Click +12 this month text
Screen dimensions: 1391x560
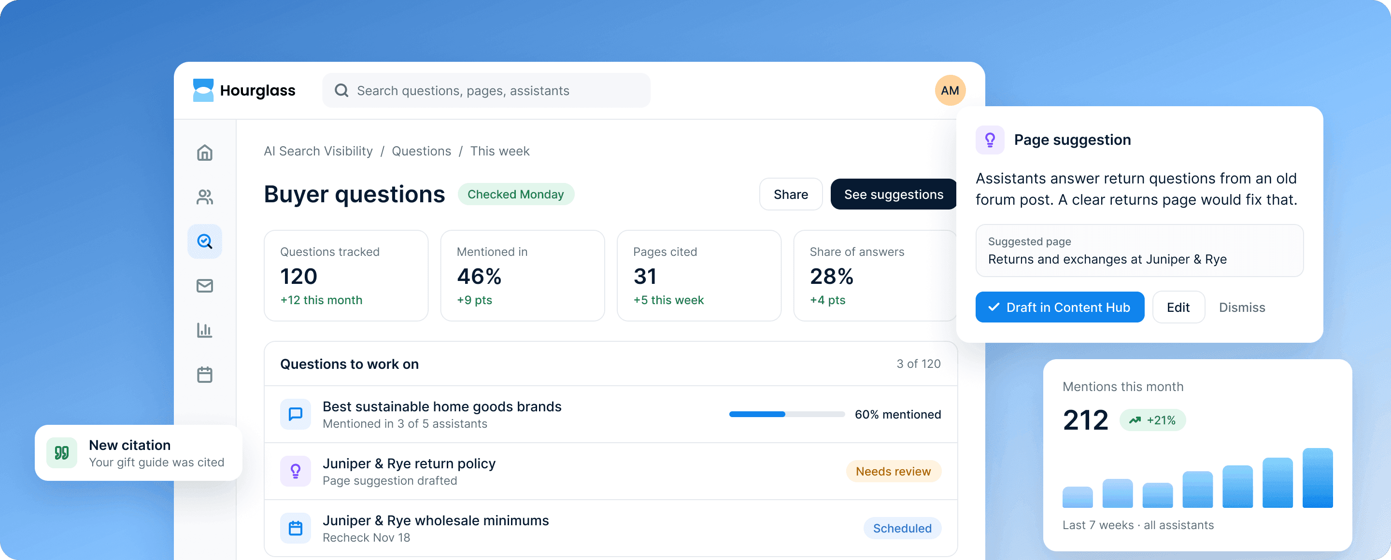coord(321,300)
